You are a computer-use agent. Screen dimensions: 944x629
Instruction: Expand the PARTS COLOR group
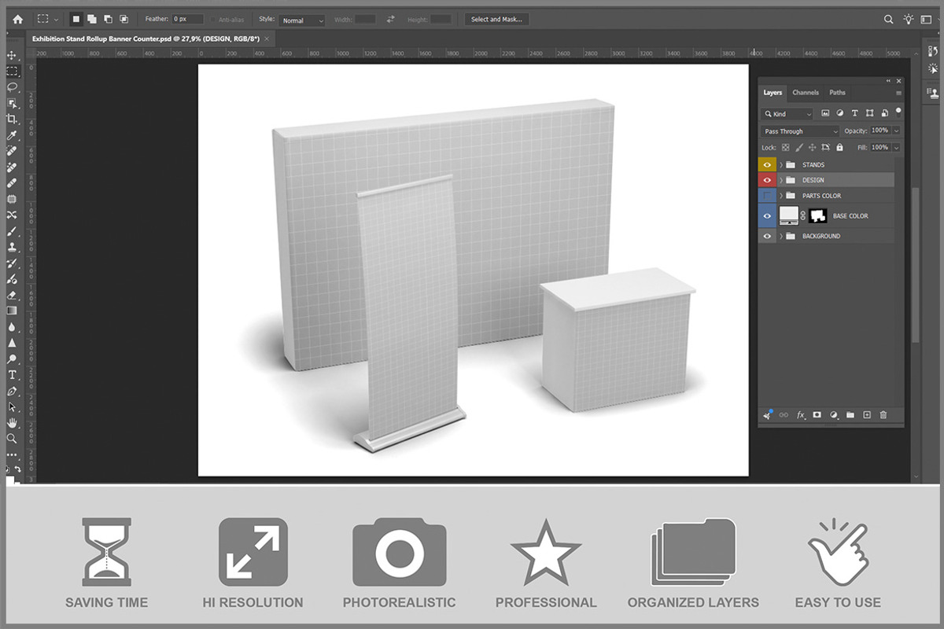[x=781, y=196]
